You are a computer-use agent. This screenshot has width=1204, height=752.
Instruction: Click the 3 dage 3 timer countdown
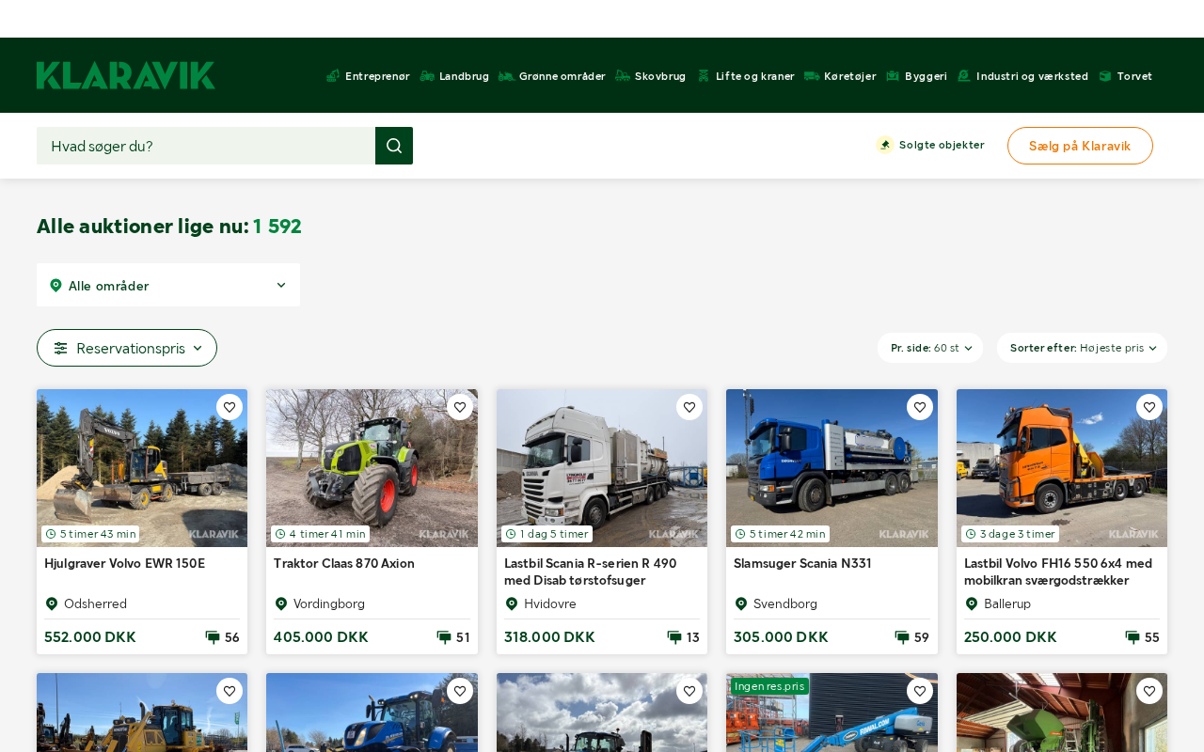1010,534
